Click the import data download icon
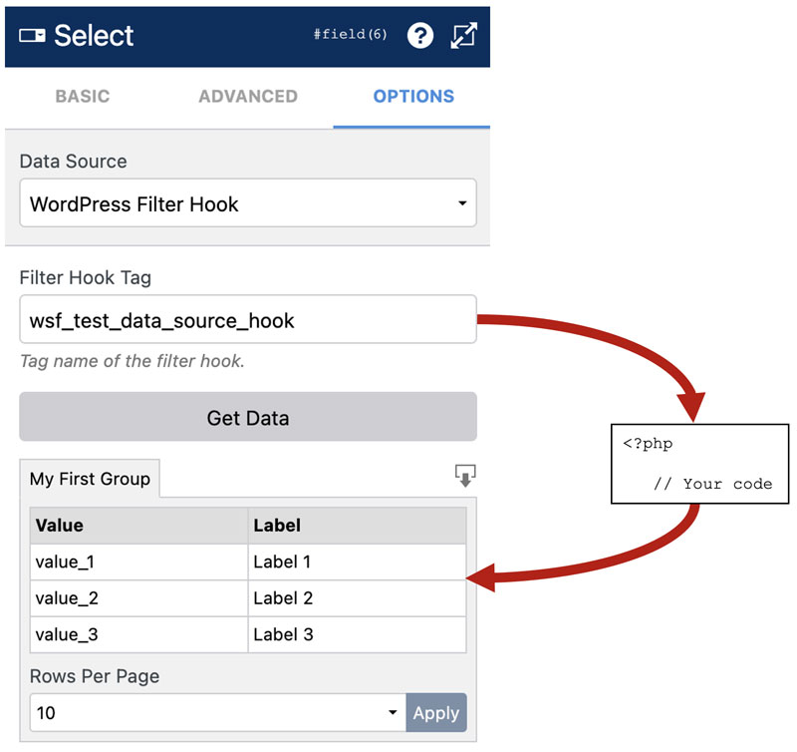 pyautogui.click(x=465, y=475)
